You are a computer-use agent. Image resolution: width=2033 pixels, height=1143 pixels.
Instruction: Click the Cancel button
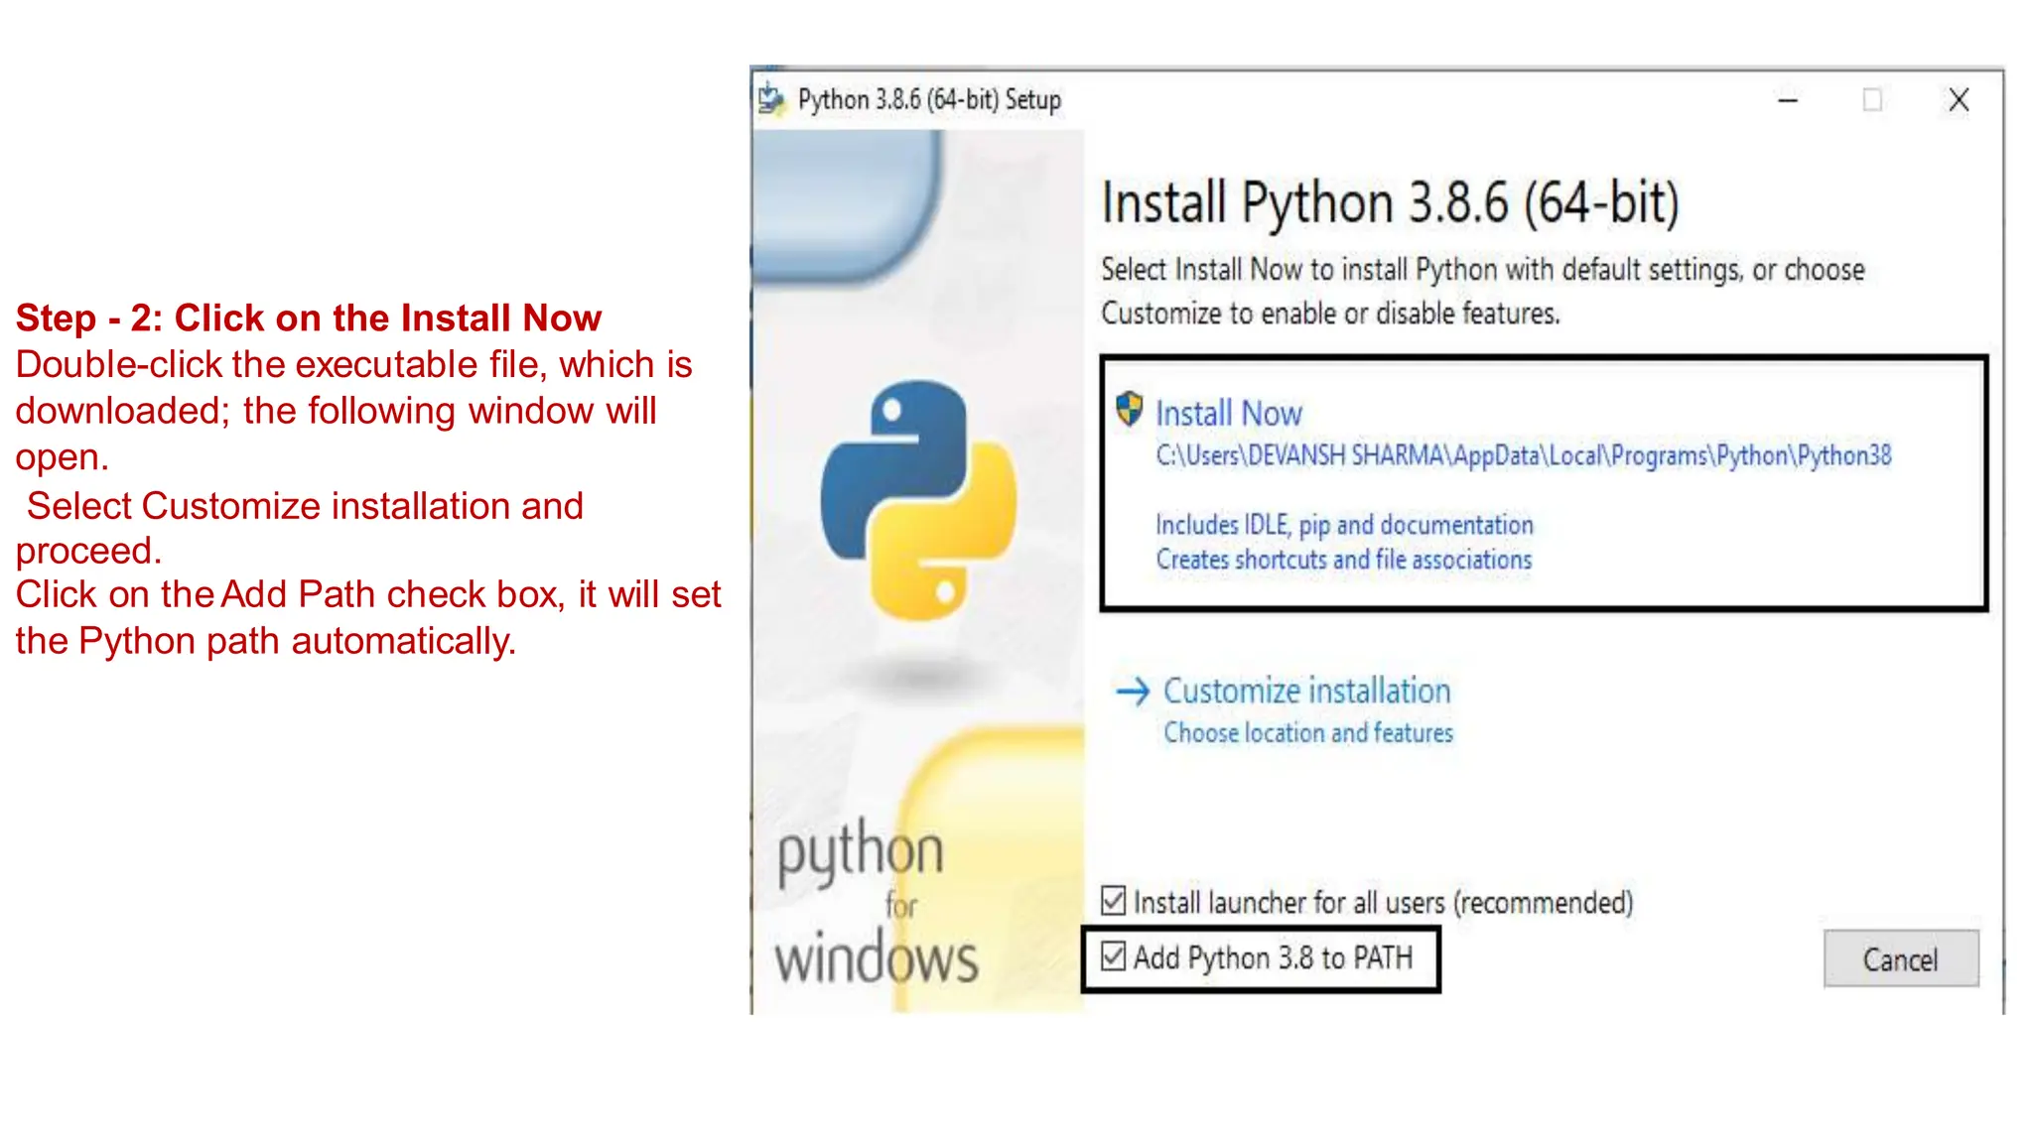click(x=1901, y=958)
